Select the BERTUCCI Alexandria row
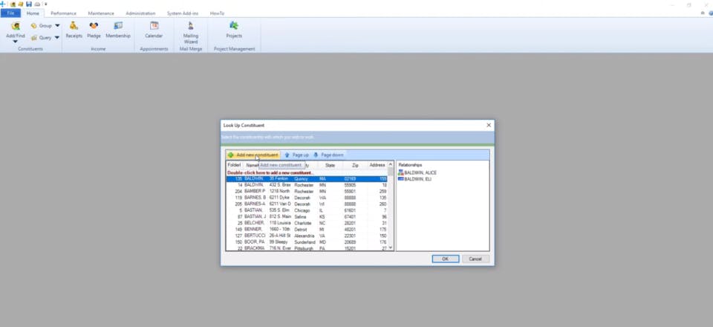The image size is (713, 327). [x=307, y=236]
